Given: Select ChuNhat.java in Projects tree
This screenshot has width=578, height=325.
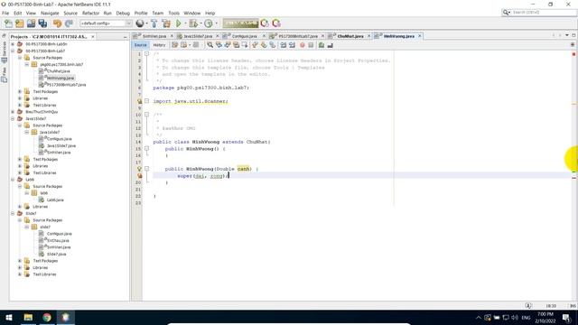Looking at the screenshot, I should pos(58,71).
